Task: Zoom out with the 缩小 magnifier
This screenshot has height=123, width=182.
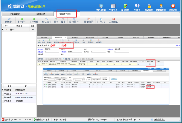Action: (x=63, y=20)
